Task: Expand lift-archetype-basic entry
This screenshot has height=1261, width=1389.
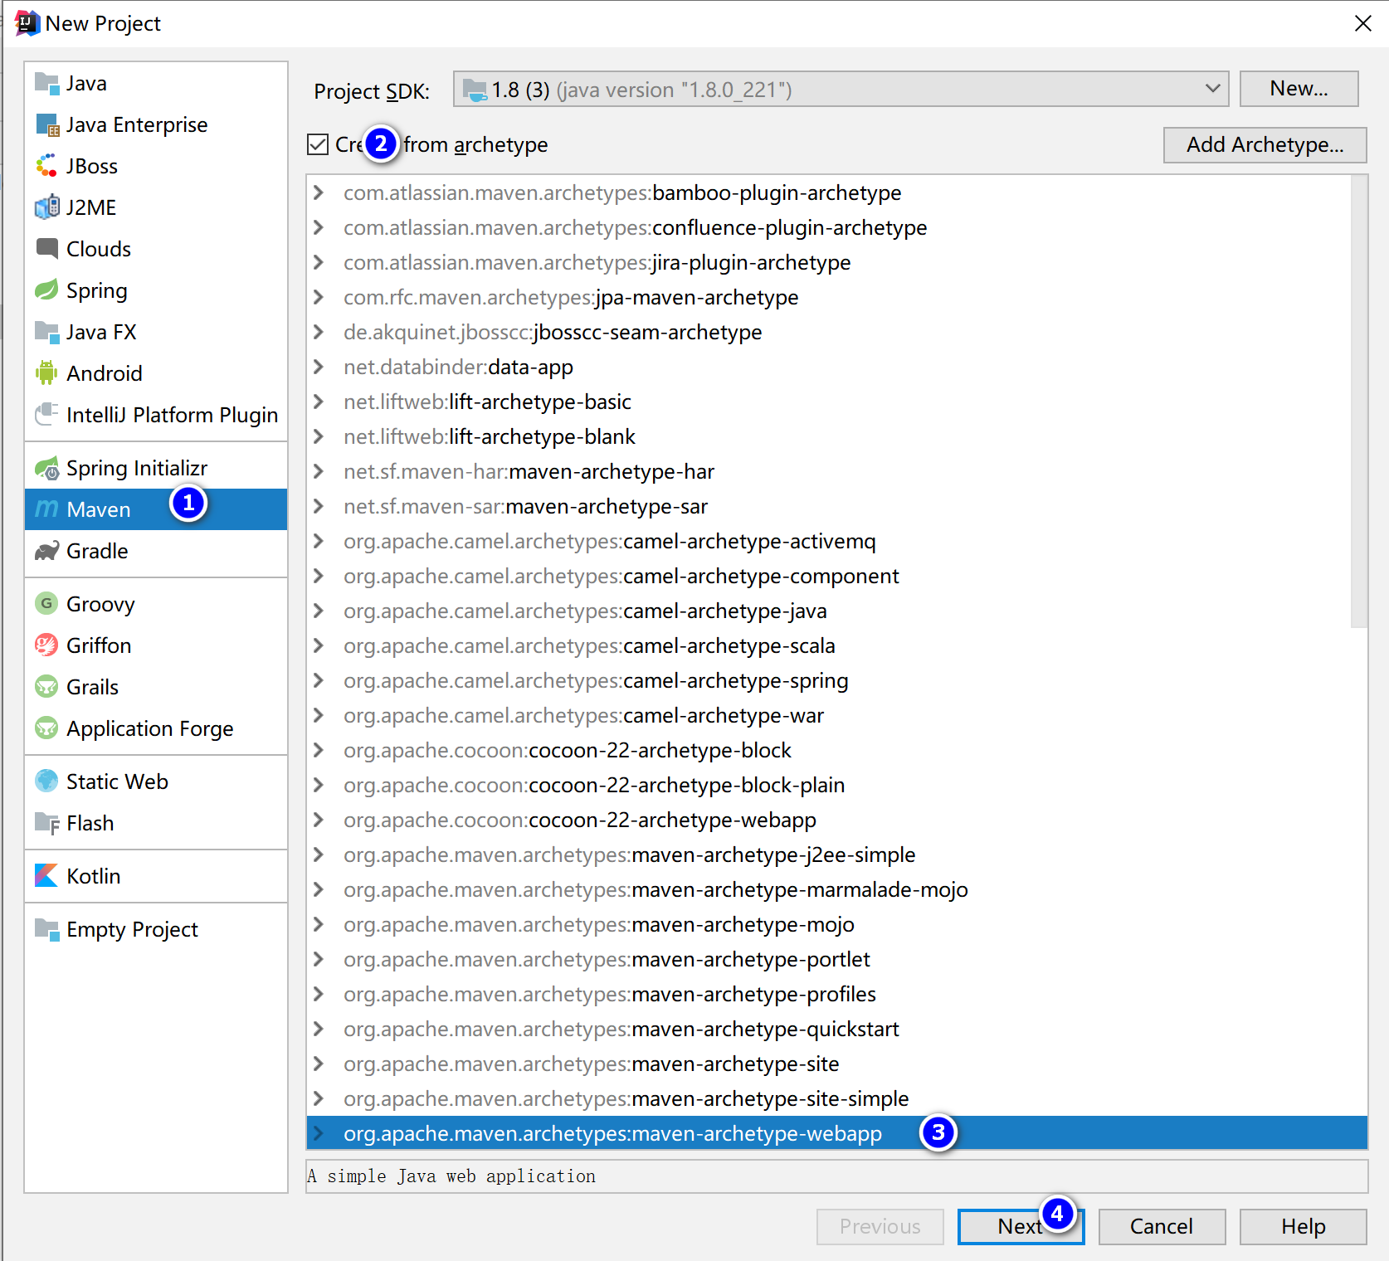Action: (x=319, y=402)
